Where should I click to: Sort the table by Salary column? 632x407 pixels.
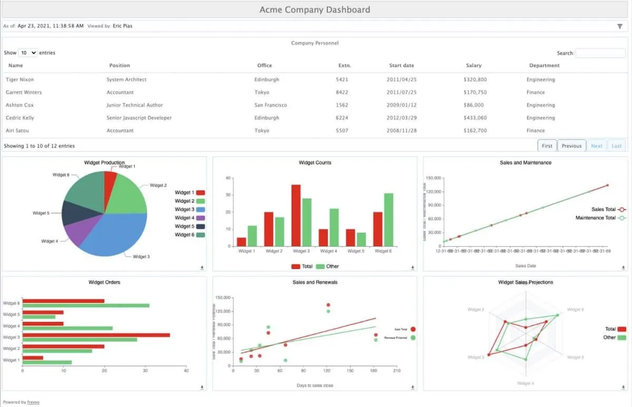473,65
